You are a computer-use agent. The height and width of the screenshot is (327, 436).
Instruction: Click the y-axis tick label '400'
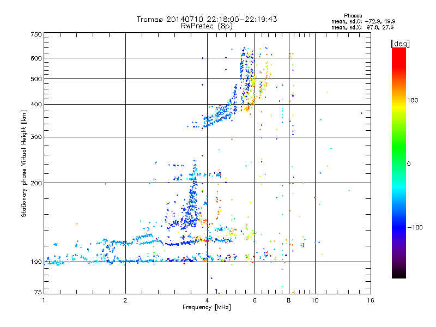(36, 105)
